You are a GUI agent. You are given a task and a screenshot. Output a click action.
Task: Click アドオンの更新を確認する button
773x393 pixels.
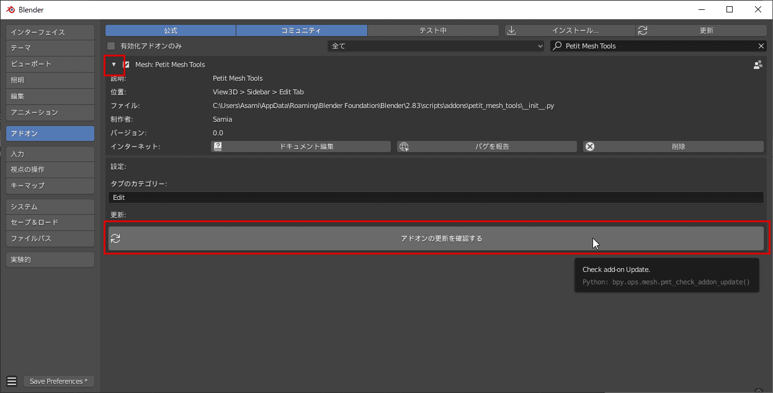(x=436, y=238)
